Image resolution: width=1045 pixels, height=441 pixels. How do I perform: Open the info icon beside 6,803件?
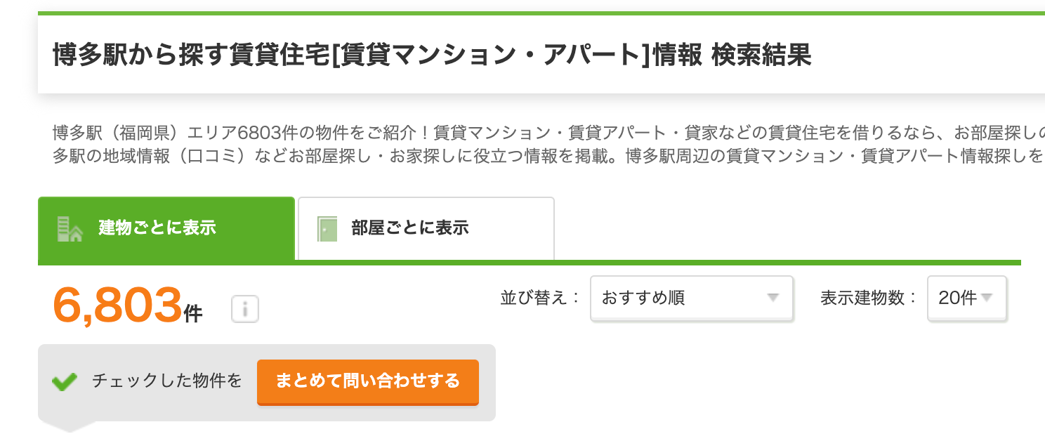(x=245, y=309)
